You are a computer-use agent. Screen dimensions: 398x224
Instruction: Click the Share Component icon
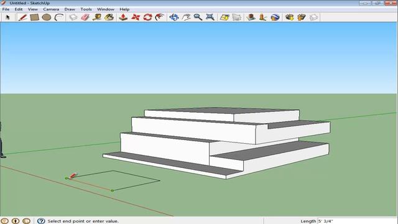pos(313,17)
